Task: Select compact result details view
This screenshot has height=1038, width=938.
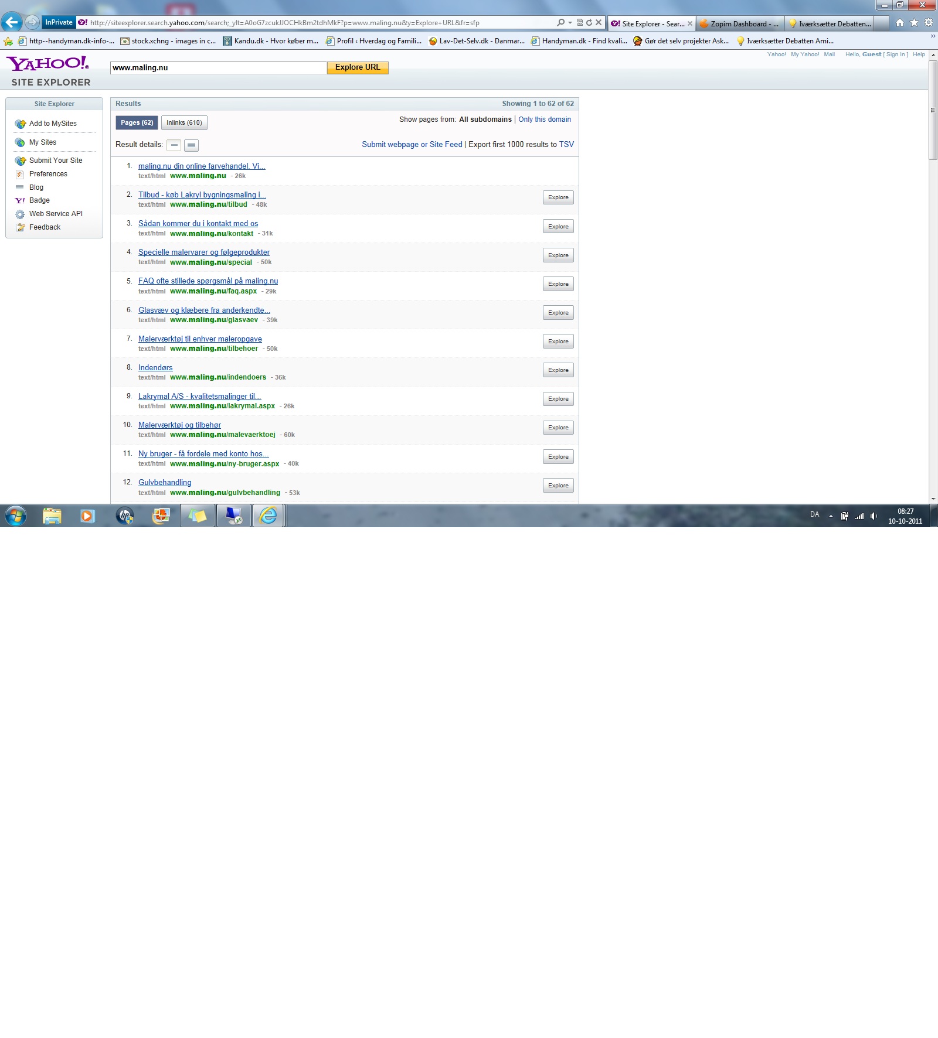Action: [x=174, y=145]
